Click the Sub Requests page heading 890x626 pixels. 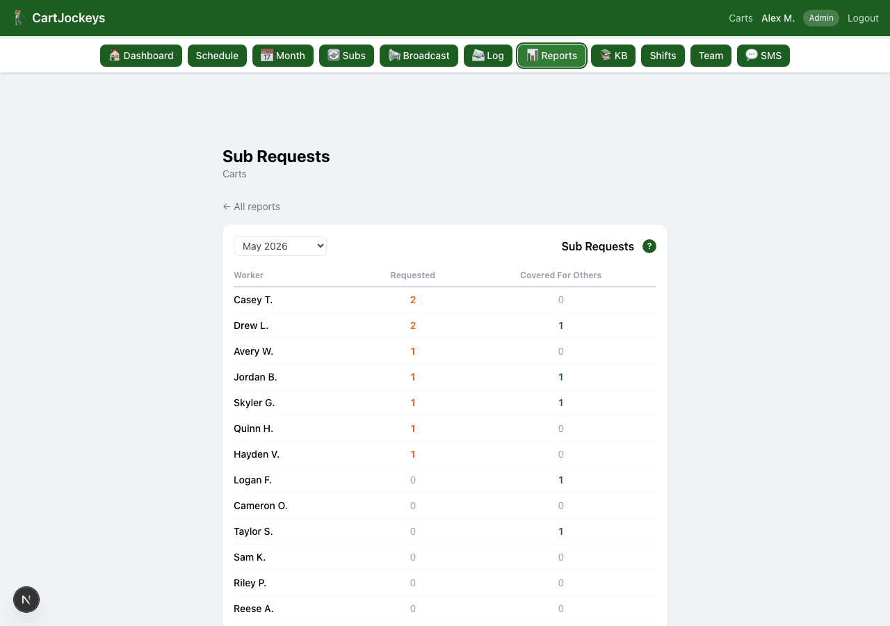276,156
